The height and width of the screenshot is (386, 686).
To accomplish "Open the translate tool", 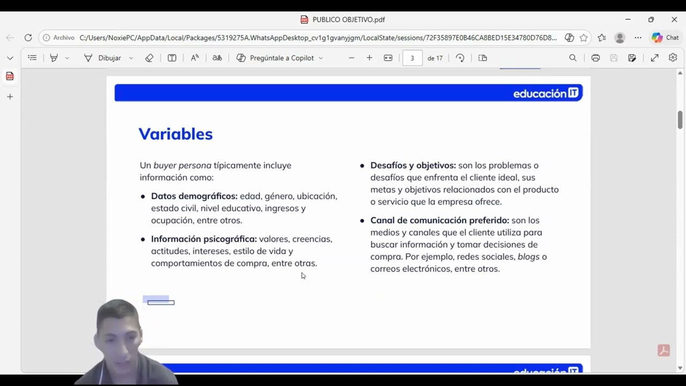I will pos(217,58).
